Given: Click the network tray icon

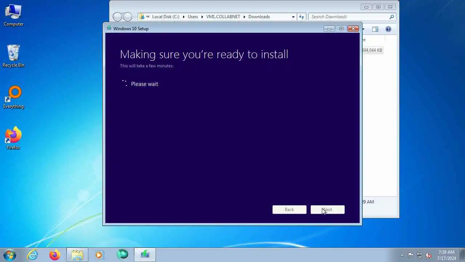Looking at the screenshot, I should tap(420, 255).
